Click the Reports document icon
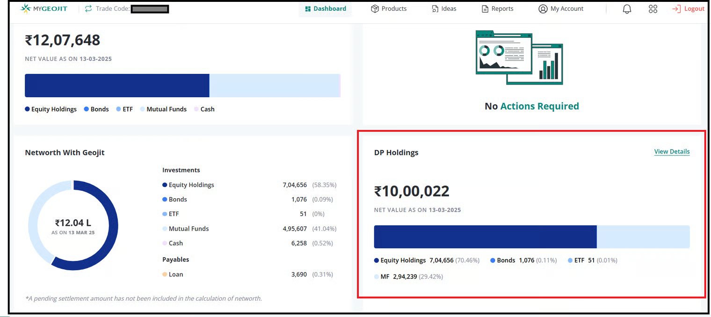 pyautogui.click(x=485, y=9)
